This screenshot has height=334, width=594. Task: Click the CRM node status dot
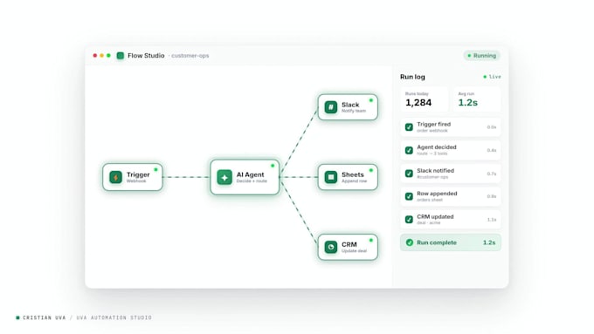click(x=371, y=240)
